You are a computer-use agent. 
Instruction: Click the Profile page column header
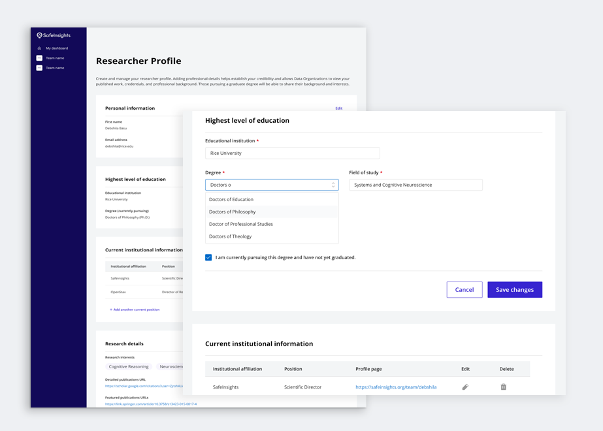click(368, 369)
